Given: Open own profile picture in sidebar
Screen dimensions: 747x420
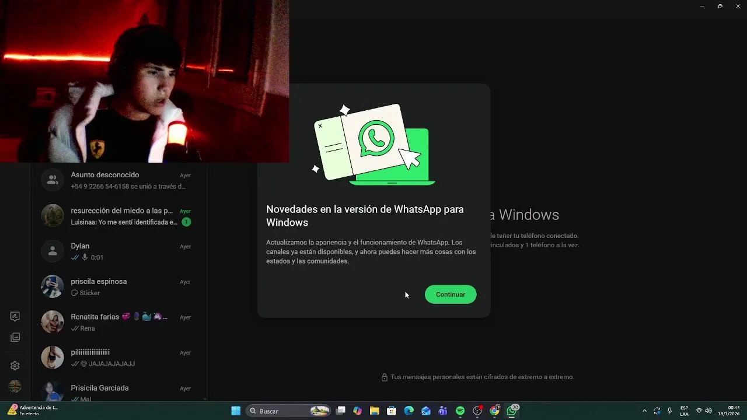Looking at the screenshot, I should coord(15,386).
